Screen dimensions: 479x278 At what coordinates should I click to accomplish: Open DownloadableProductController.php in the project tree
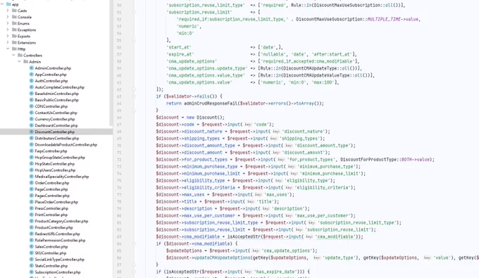pos(66,145)
